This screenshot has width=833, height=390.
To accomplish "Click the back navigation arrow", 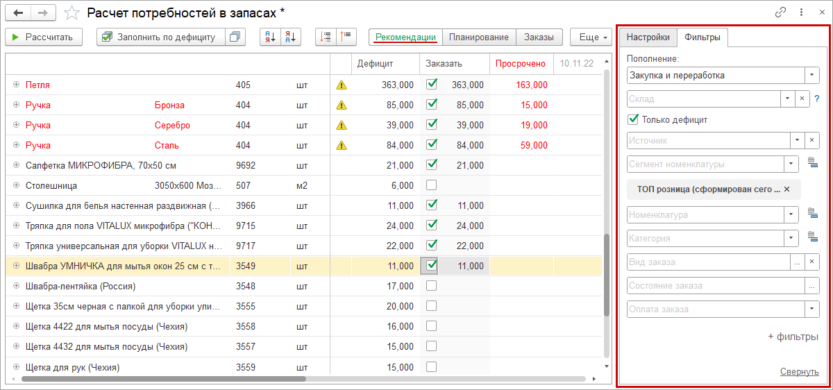I will point(18,13).
